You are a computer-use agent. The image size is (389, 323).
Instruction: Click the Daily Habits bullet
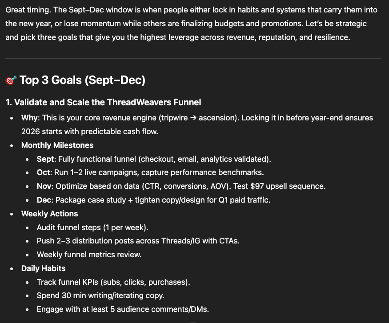point(44,268)
